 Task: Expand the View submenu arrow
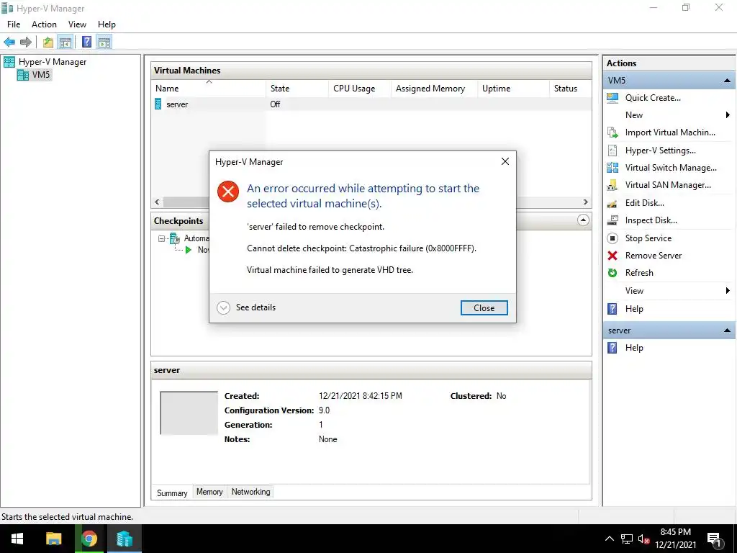pyautogui.click(x=728, y=291)
